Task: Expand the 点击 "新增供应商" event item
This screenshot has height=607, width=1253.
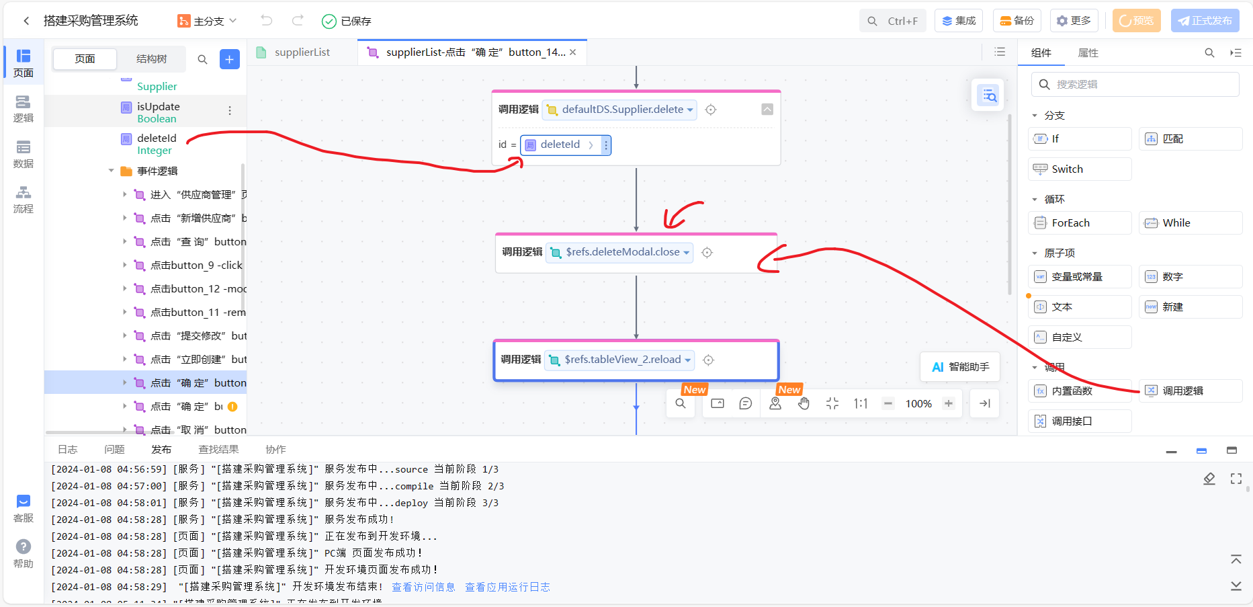Action: [124, 218]
